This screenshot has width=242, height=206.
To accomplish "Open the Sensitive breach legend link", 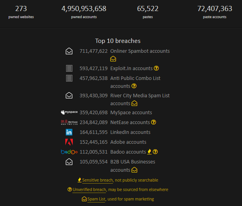I will [x=97, y=180].
